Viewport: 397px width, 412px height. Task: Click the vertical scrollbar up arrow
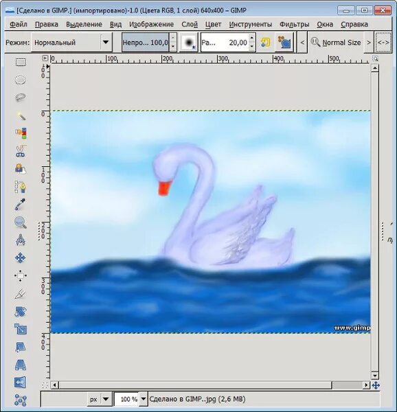point(375,68)
